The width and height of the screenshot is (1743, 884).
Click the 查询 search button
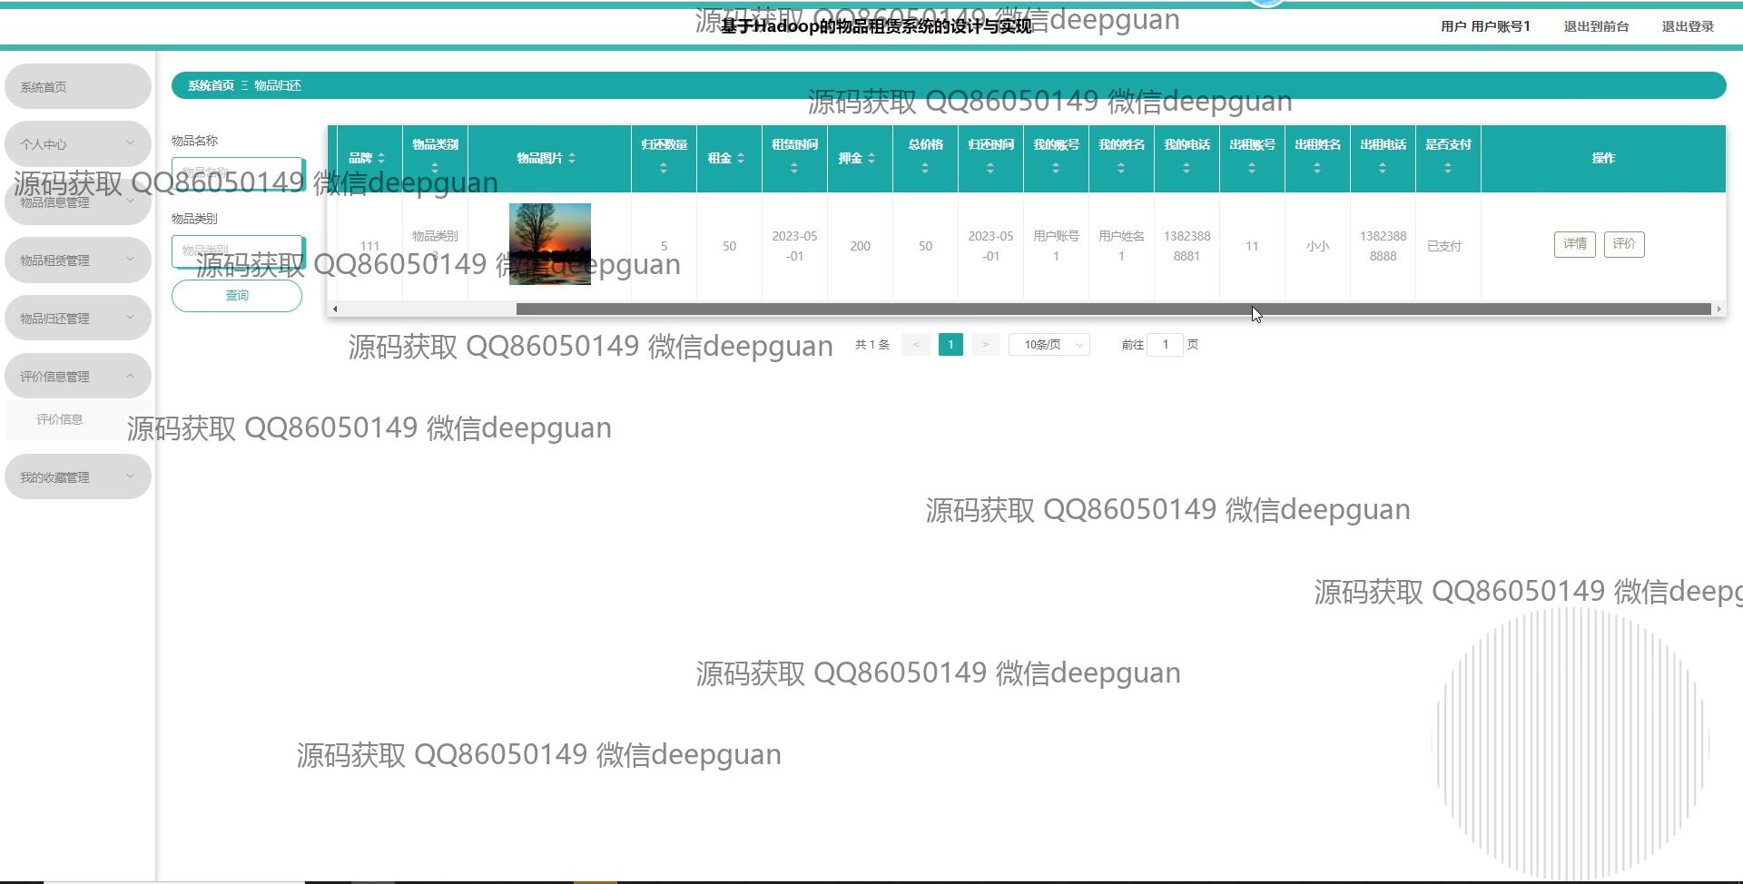[x=237, y=296]
